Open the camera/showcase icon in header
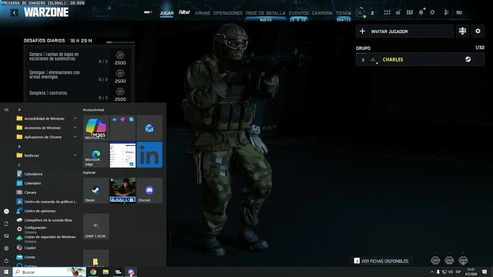 click(x=410, y=13)
